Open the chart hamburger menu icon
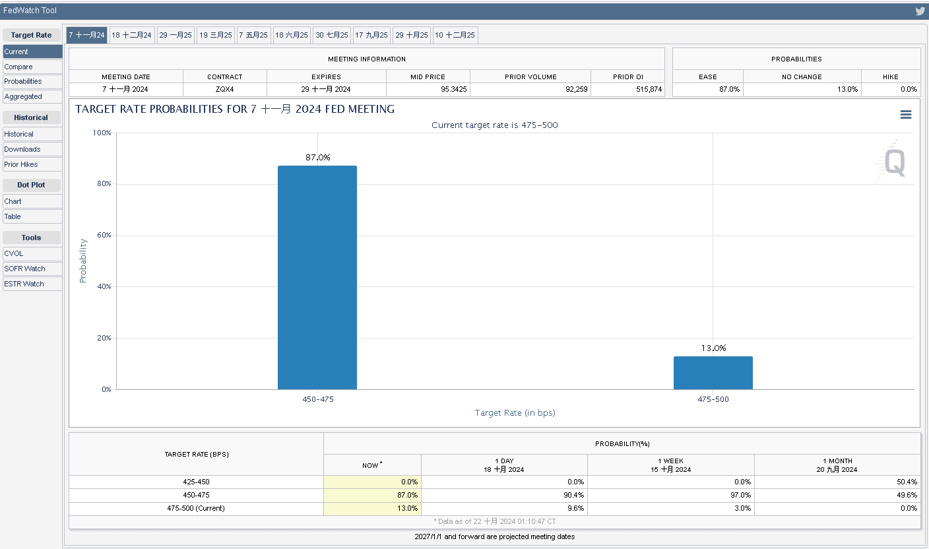Screen dimensions: 929x549 coord(906,115)
